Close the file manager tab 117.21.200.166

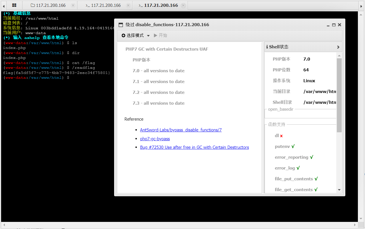(73, 5)
